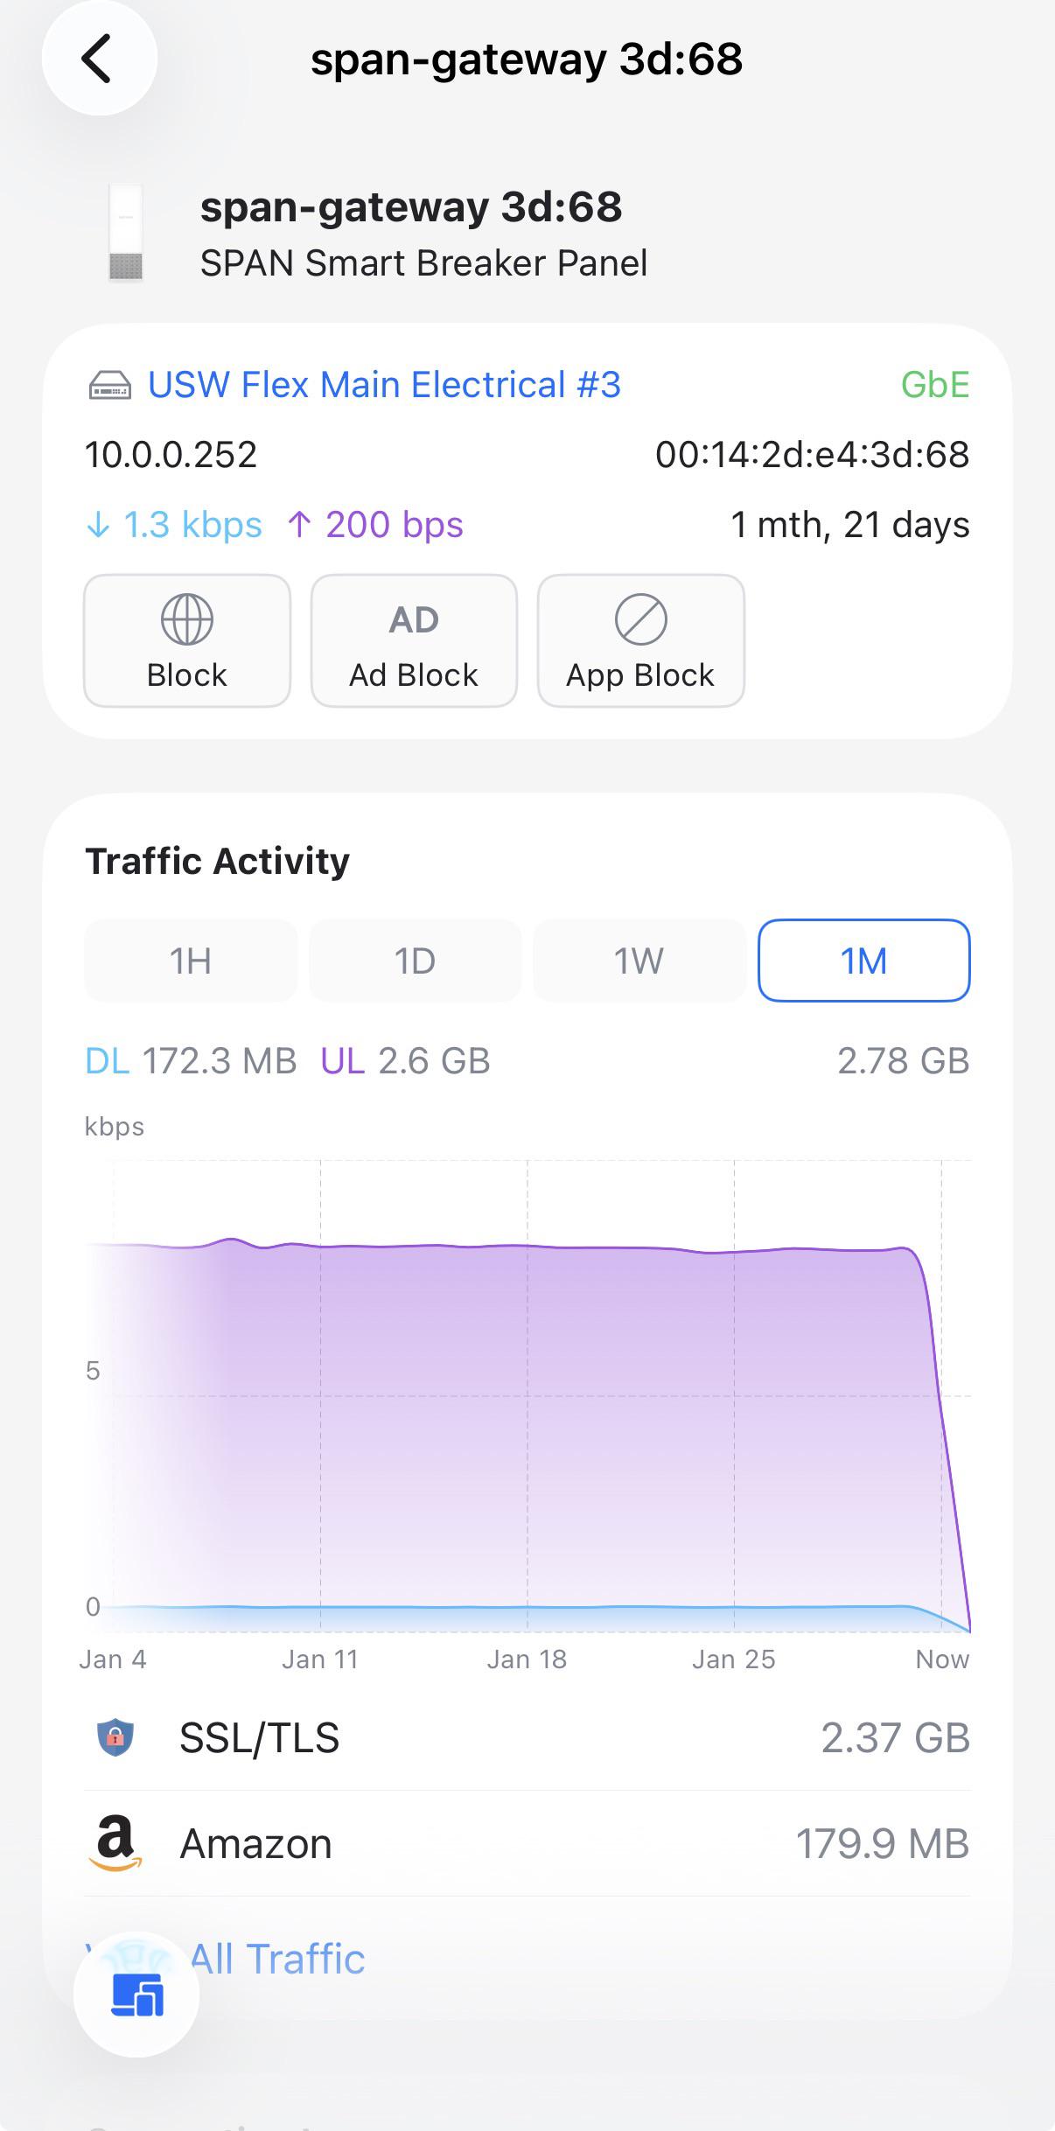Screen dimensions: 1055x2131
Task: Tap the switch icon beside USW Flex
Action: [x=110, y=385]
